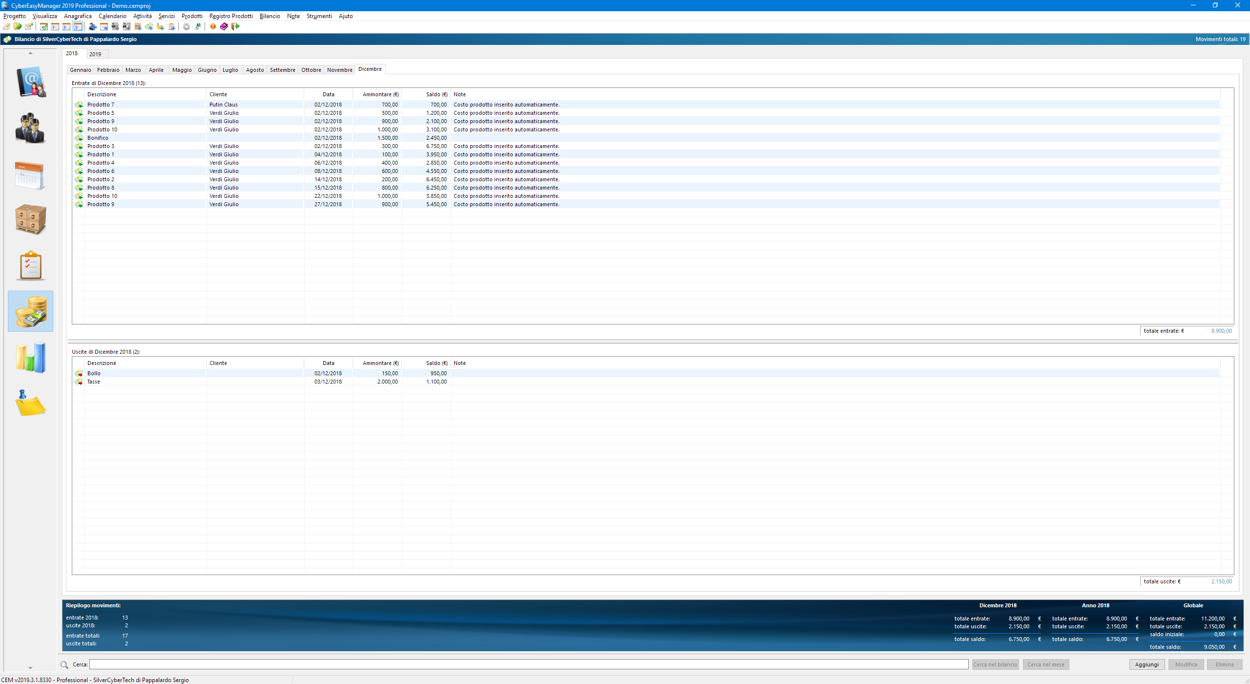This screenshot has height=684, width=1250.
Task: Open the calendar sidebar icon
Action: (31, 175)
